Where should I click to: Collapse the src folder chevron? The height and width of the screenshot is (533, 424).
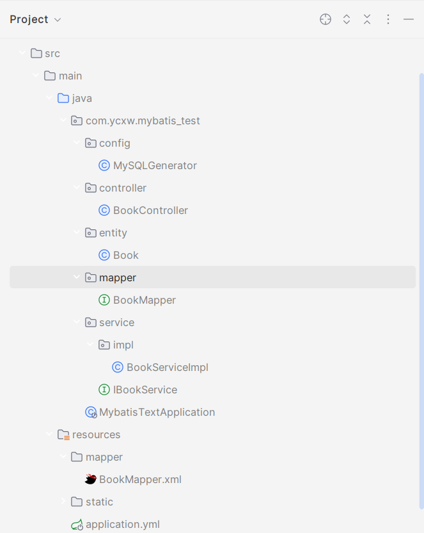[22, 53]
